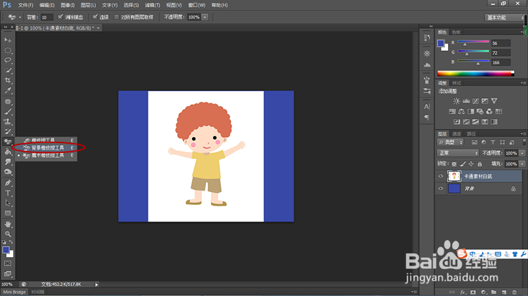Toggle lock position
The height and width of the screenshot is (296, 528).
[471, 163]
